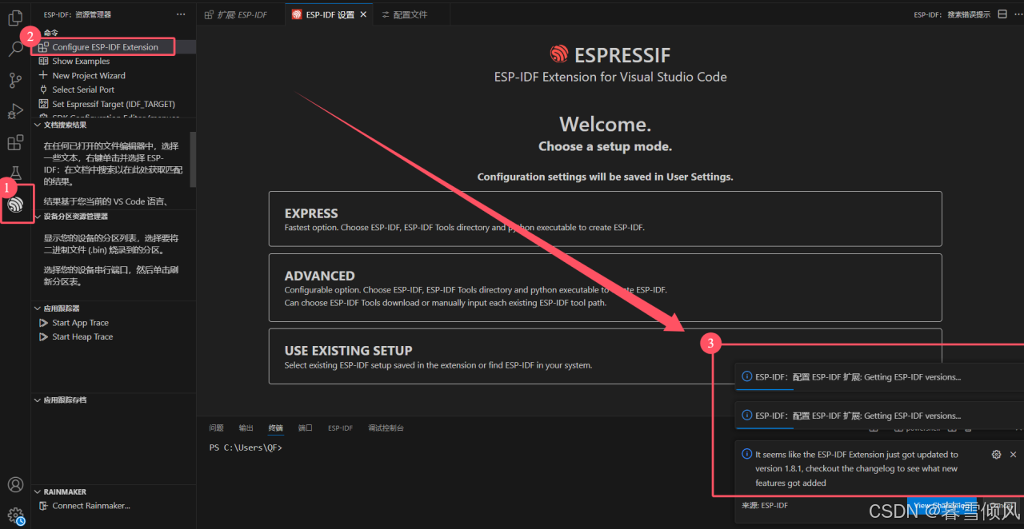Screen dimensions: 1024x529
Task: Open the Accounts menu icon
Action: point(15,484)
